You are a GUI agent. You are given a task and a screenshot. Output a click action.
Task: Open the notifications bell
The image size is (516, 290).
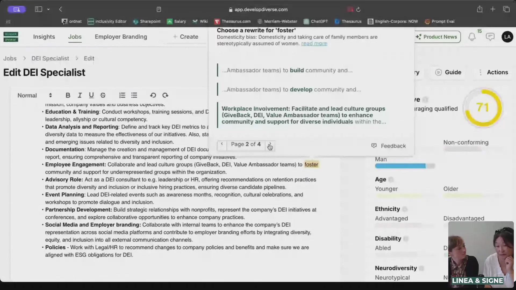click(x=472, y=37)
